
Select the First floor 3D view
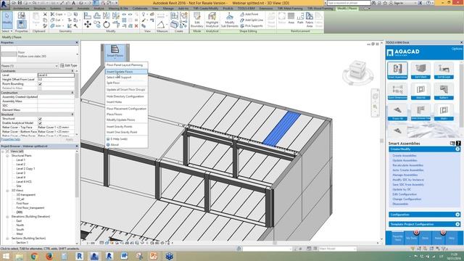(22, 204)
